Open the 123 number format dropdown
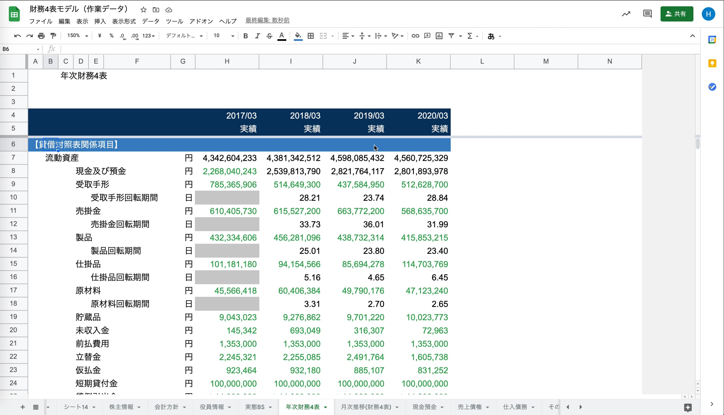Screen dimensions: 724x415 (x=149, y=36)
